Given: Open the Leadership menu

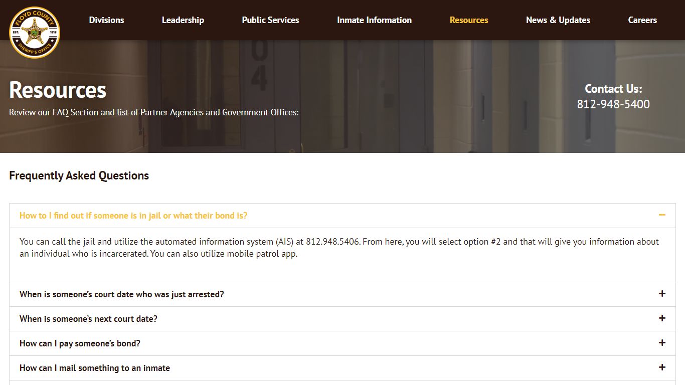Looking at the screenshot, I should (183, 20).
